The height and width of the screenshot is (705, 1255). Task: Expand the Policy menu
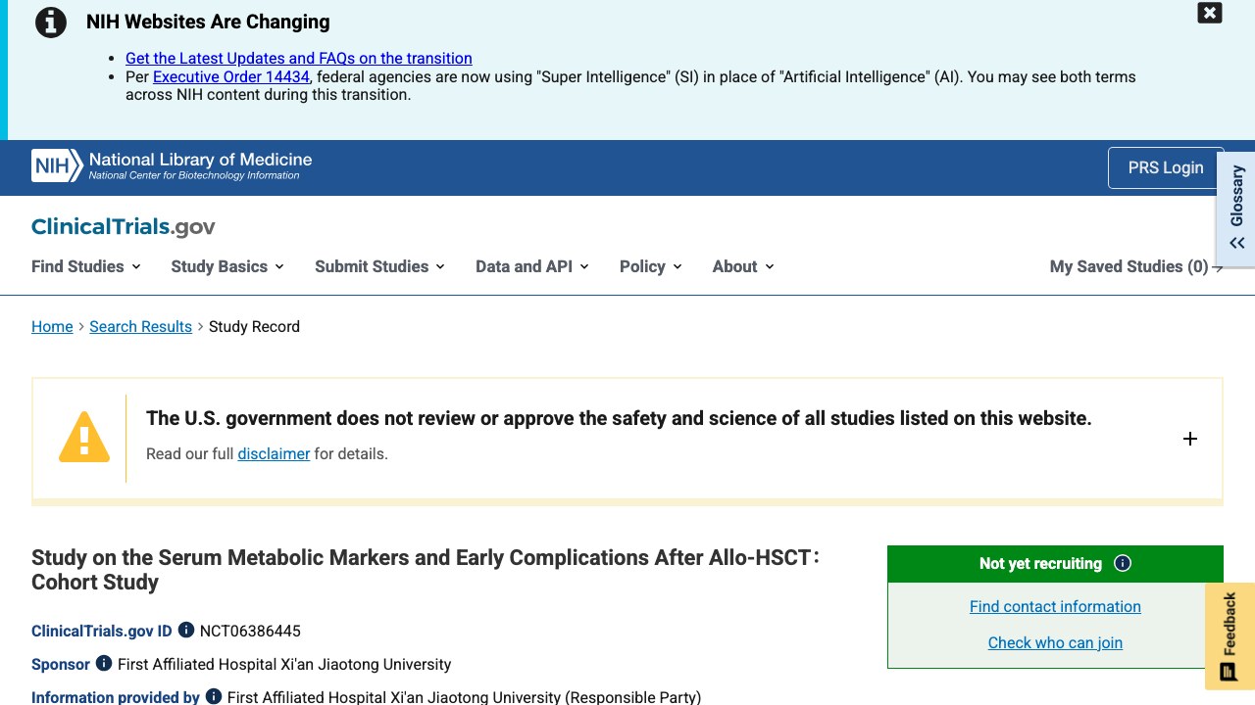[x=651, y=266]
